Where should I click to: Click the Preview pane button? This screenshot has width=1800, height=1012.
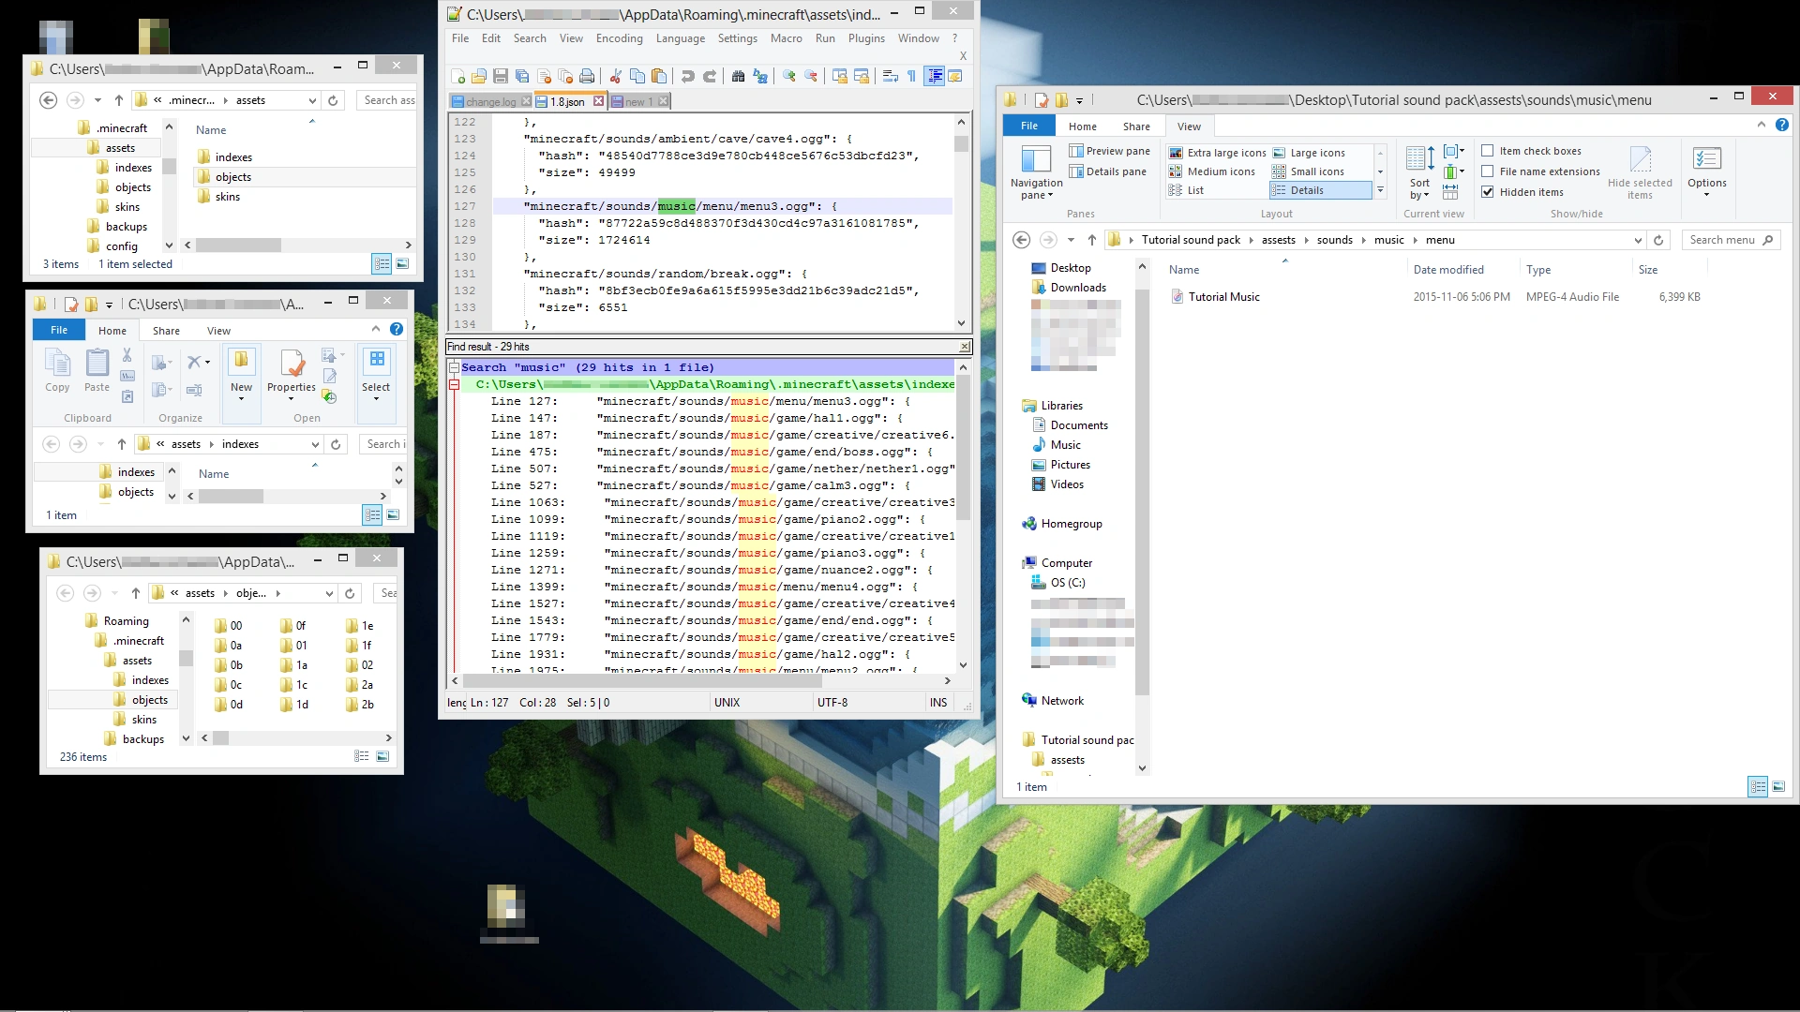click(x=1109, y=151)
